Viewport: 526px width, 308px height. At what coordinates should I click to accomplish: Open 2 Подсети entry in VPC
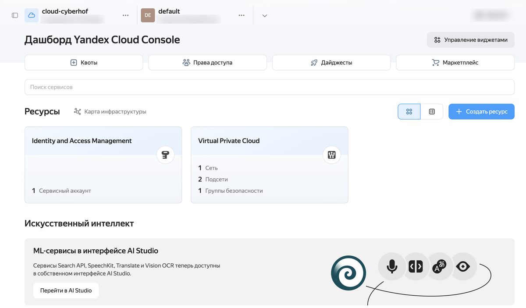pos(213,179)
